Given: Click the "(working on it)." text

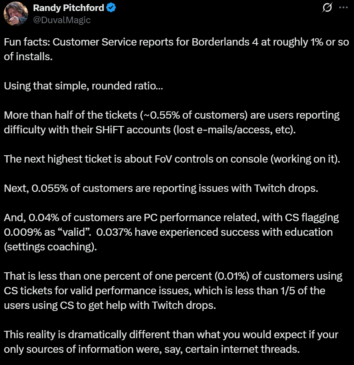Looking at the screenshot, I should [305, 159].
